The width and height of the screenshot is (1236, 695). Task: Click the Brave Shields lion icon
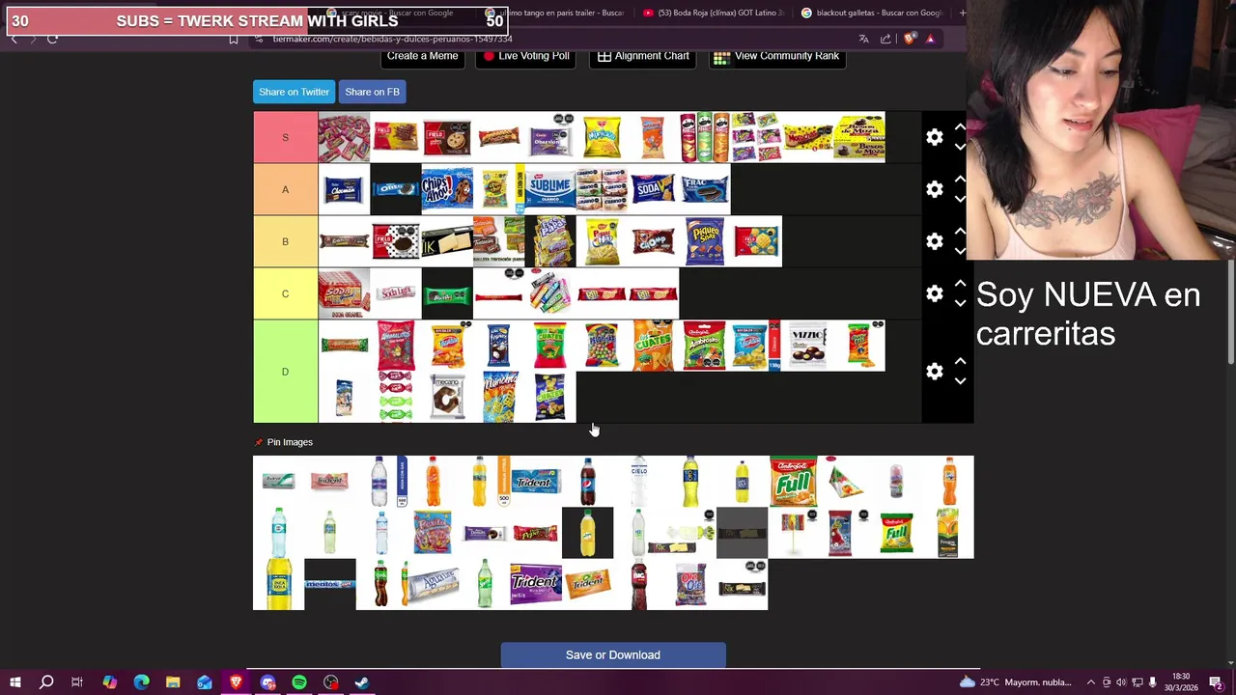click(909, 39)
